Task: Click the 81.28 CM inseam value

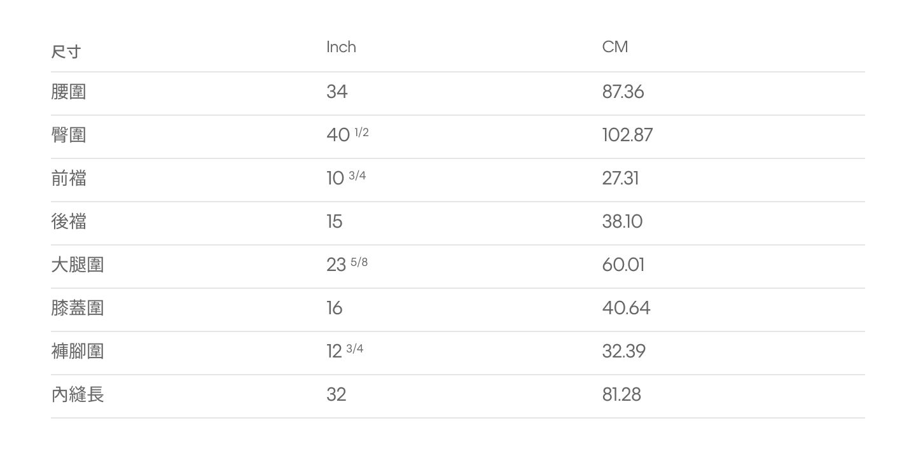Action: [622, 395]
